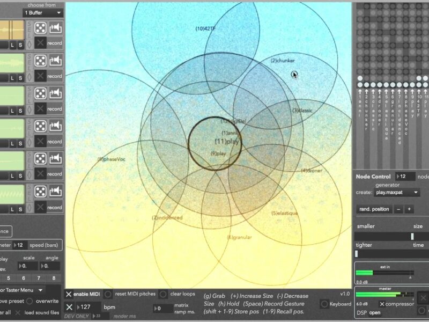Click the DSP open button

[374, 312]
